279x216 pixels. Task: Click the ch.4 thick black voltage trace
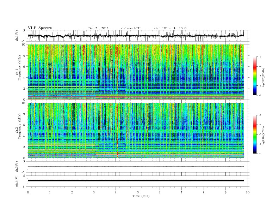[x=136, y=181]
